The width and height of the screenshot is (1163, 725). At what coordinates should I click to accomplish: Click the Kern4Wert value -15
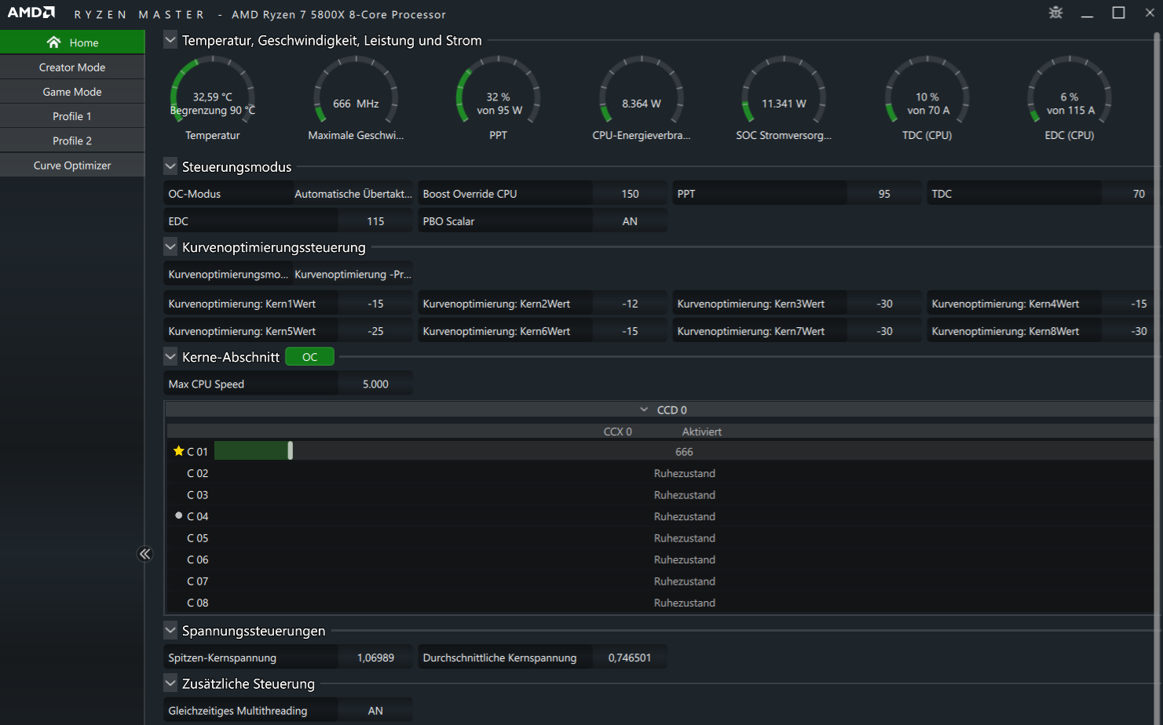pyautogui.click(x=1128, y=304)
